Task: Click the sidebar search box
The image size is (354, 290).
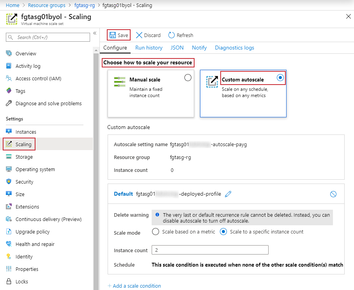Action: coord(48,37)
